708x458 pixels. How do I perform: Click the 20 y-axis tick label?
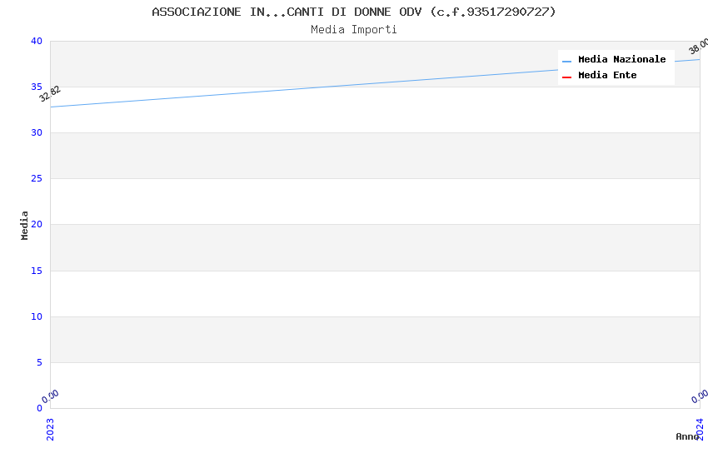tap(37, 224)
